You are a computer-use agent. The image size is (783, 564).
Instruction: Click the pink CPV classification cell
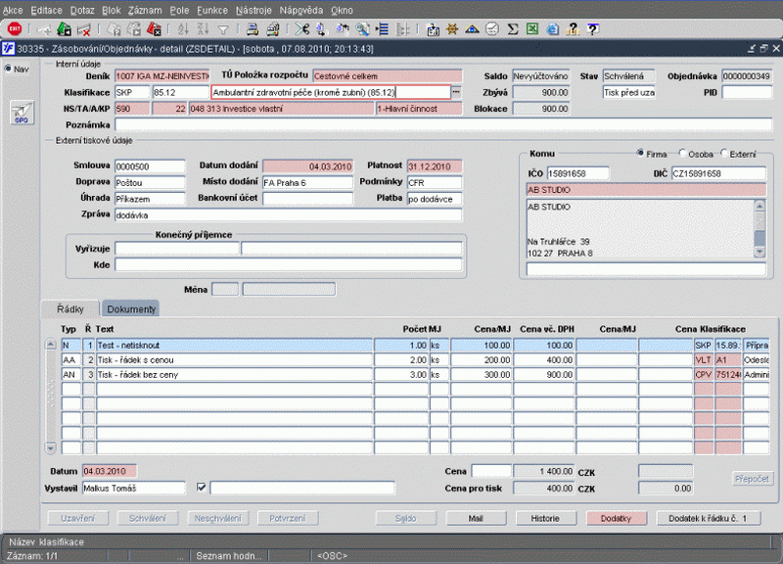(703, 374)
